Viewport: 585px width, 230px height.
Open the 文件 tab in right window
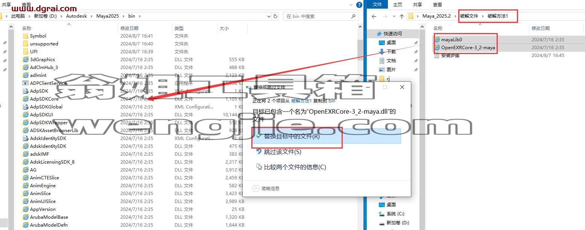click(377, 5)
